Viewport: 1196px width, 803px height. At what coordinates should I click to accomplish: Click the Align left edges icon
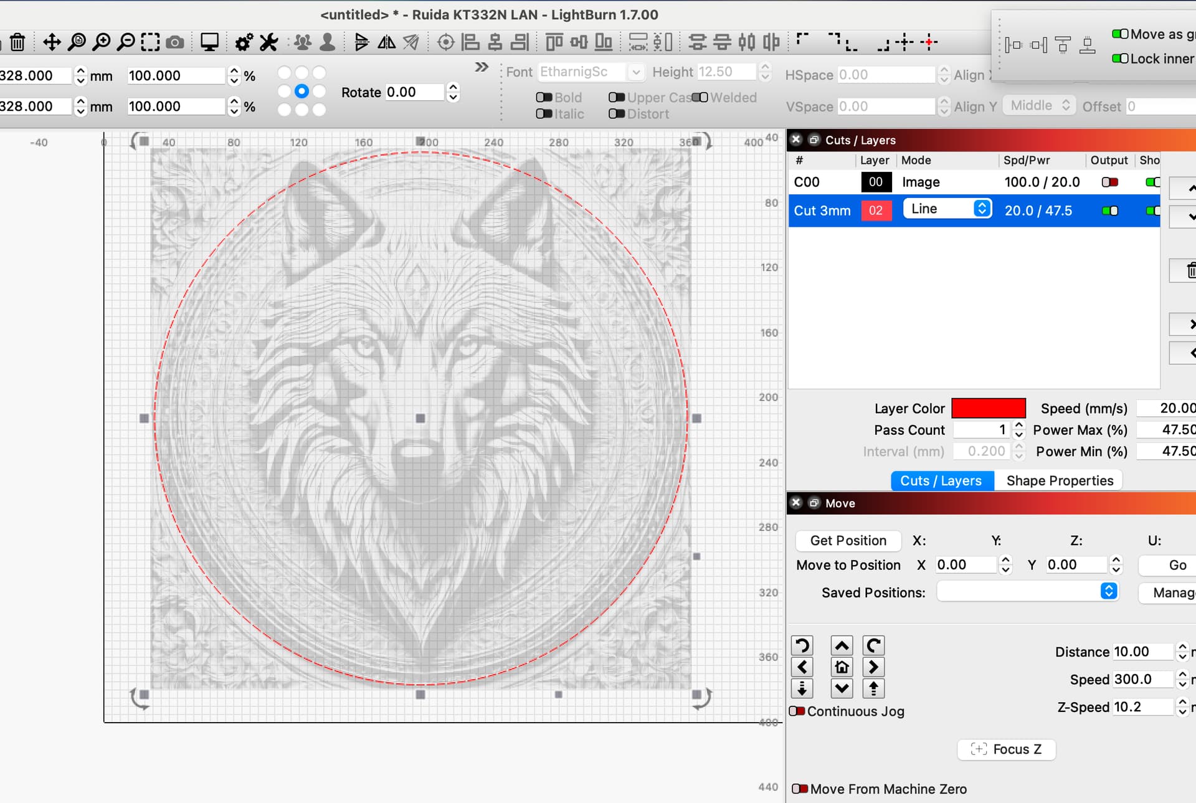click(470, 42)
